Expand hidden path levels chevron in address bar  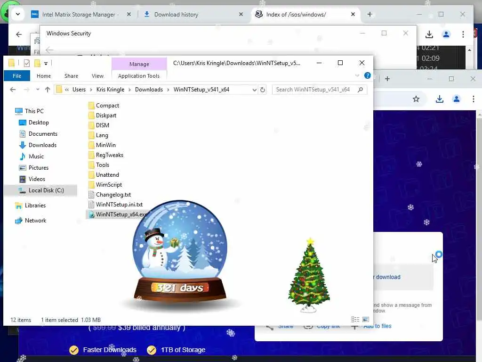pos(67,90)
